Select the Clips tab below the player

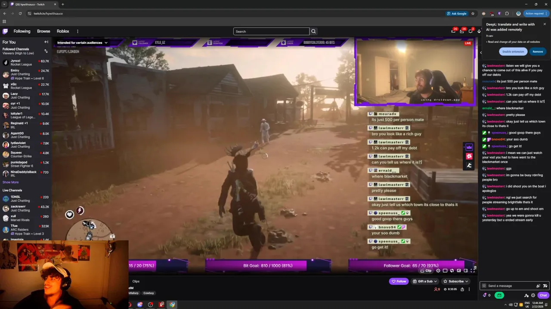136,281
